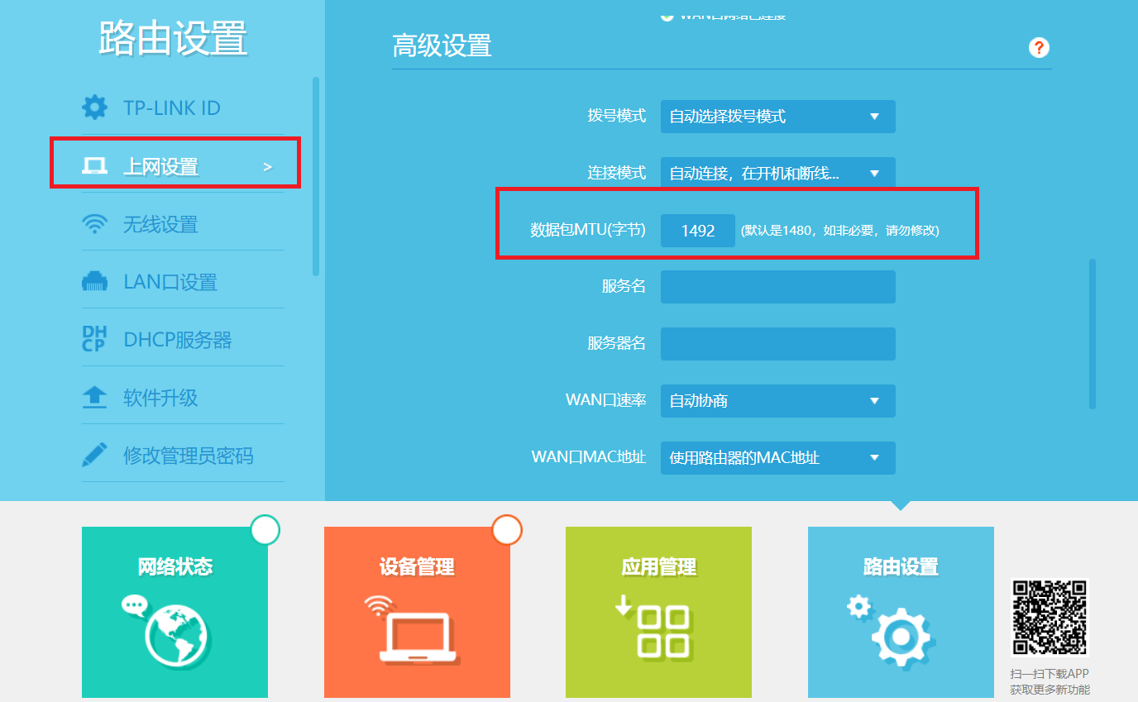The height and width of the screenshot is (702, 1138).
Task: Open 上网设置 in the sidebar
Action: tap(175, 167)
